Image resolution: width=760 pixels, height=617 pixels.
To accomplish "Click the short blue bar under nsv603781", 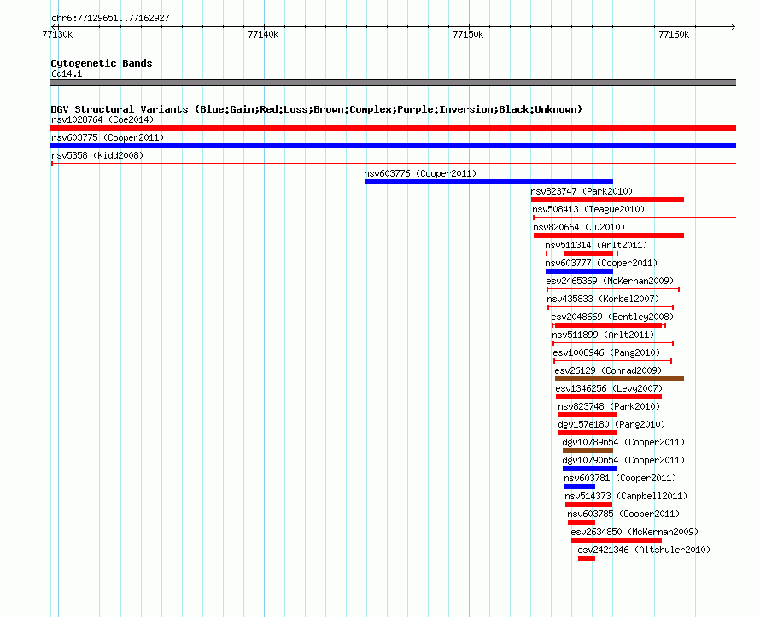I will 580,486.
